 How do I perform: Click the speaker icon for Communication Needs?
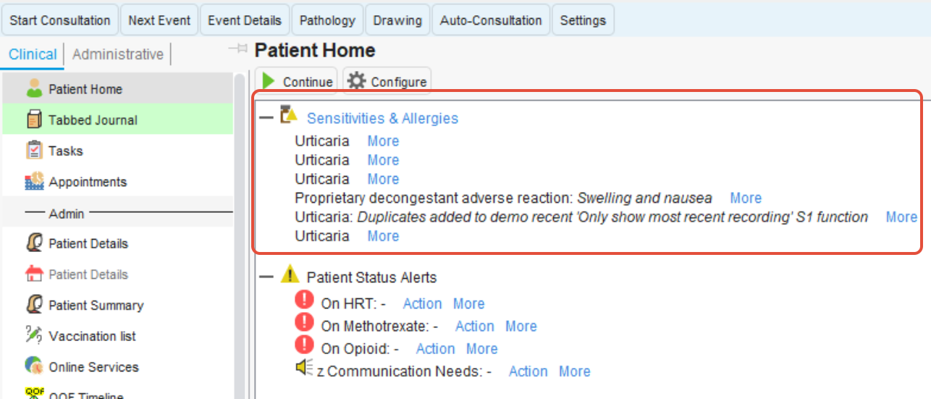tap(304, 369)
